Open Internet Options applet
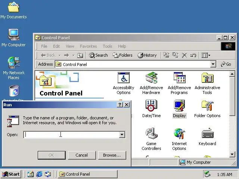Screen dimensions: 239x179 coord(179,139)
